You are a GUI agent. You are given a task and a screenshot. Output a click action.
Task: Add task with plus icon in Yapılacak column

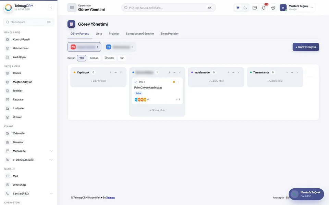pos(111,72)
